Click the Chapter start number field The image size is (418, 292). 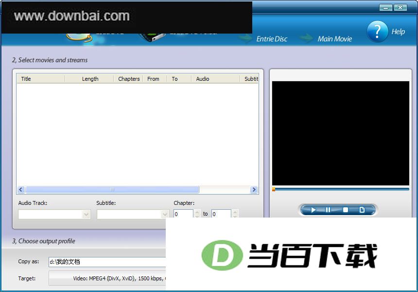pos(183,214)
